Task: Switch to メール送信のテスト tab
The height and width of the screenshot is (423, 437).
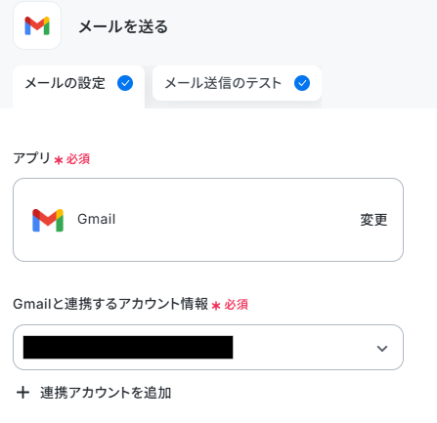Action: click(237, 83)
